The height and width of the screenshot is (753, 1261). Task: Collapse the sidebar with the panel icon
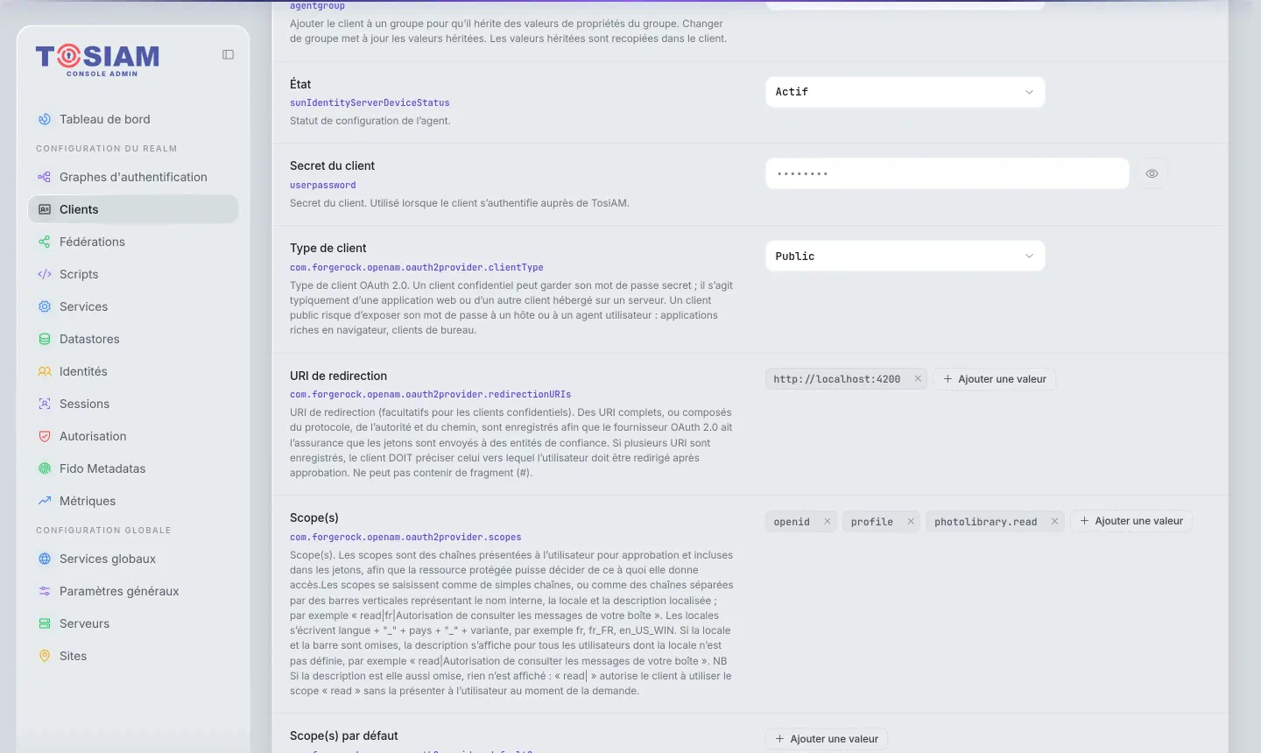click(x=228, y=54)
